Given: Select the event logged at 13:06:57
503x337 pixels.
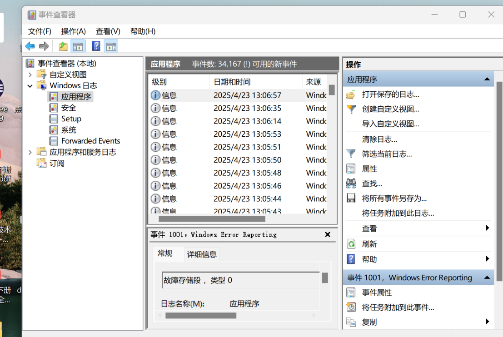Looking at the screenshot, I should tap(238, 95).
